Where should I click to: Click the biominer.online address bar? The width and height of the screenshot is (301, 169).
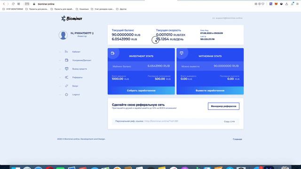coord(46,4)
